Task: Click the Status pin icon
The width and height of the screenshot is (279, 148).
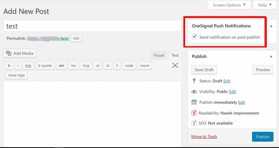Action: (x=194, y=81)
